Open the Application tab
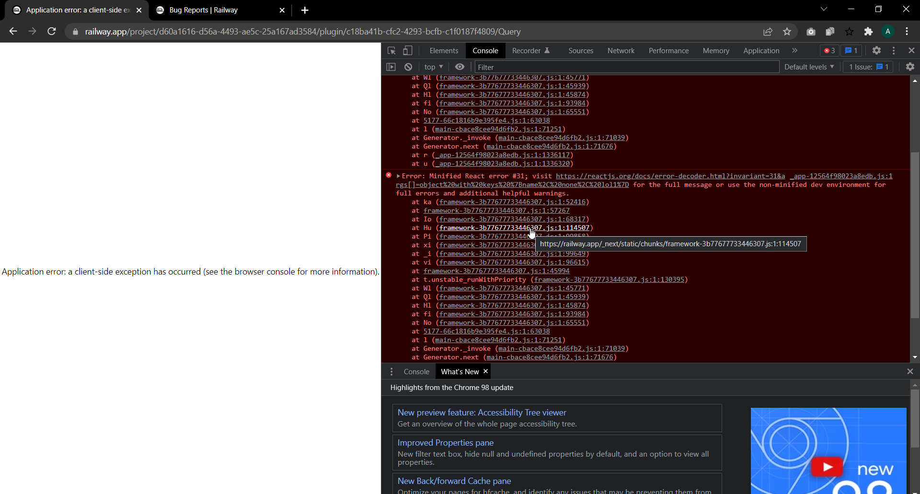 [761, 51]
